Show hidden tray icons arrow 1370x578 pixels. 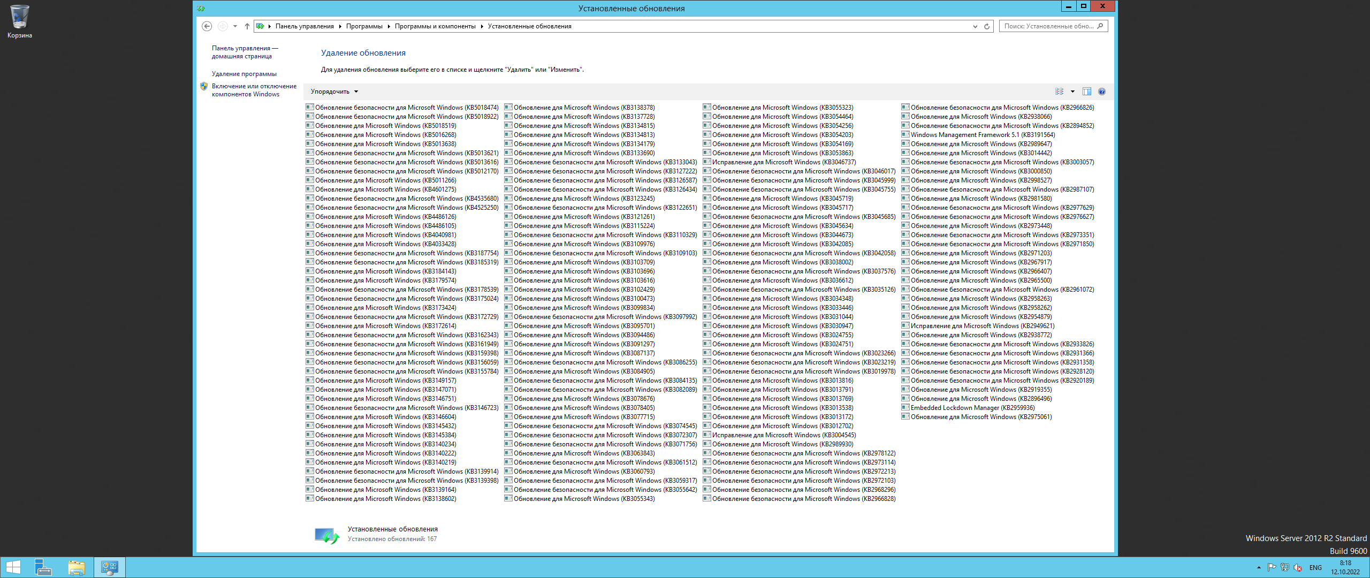[1259, 567]
